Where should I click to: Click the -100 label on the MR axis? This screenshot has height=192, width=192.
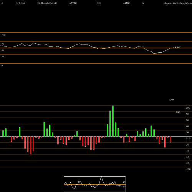pos(188,169)
